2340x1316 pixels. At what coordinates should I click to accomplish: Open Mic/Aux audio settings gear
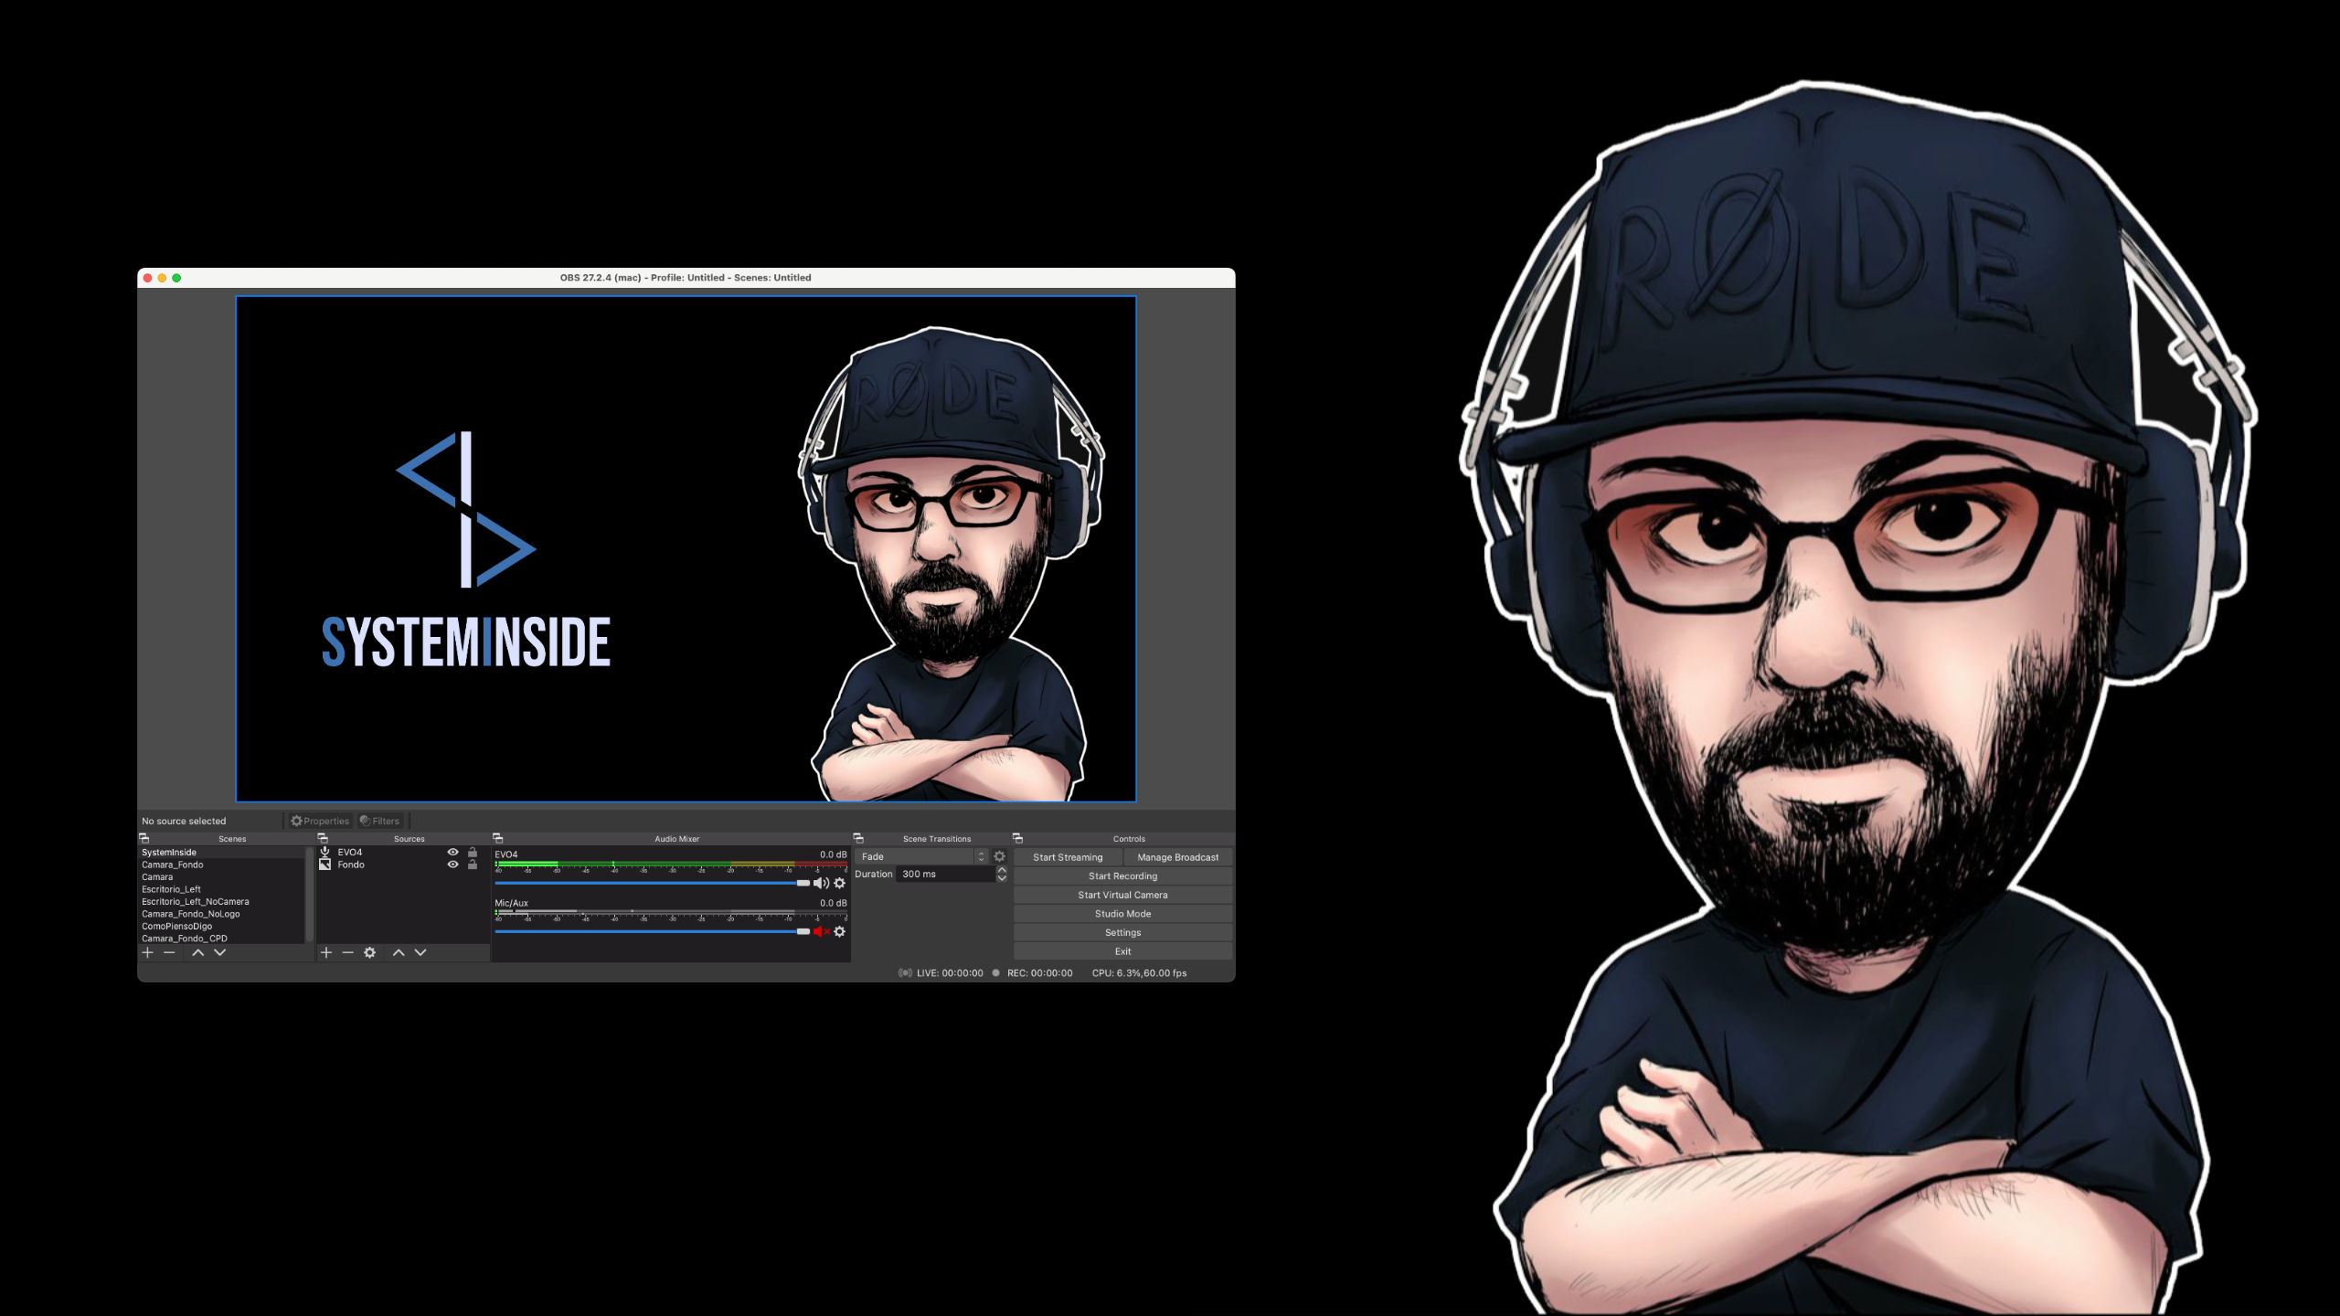[839, 931]
